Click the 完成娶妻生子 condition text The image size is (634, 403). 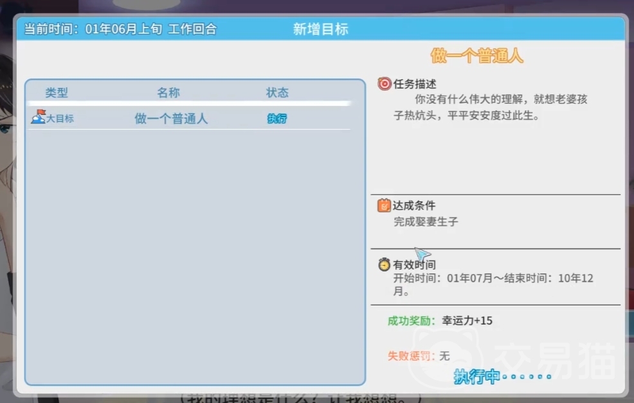[426, 222]
